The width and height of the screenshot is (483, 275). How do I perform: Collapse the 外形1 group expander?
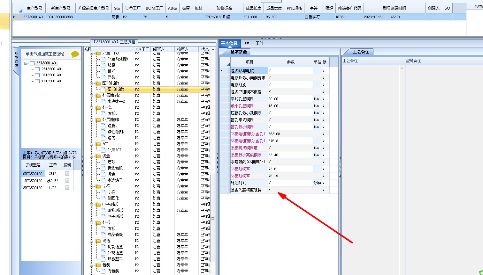tap(92, 108)
